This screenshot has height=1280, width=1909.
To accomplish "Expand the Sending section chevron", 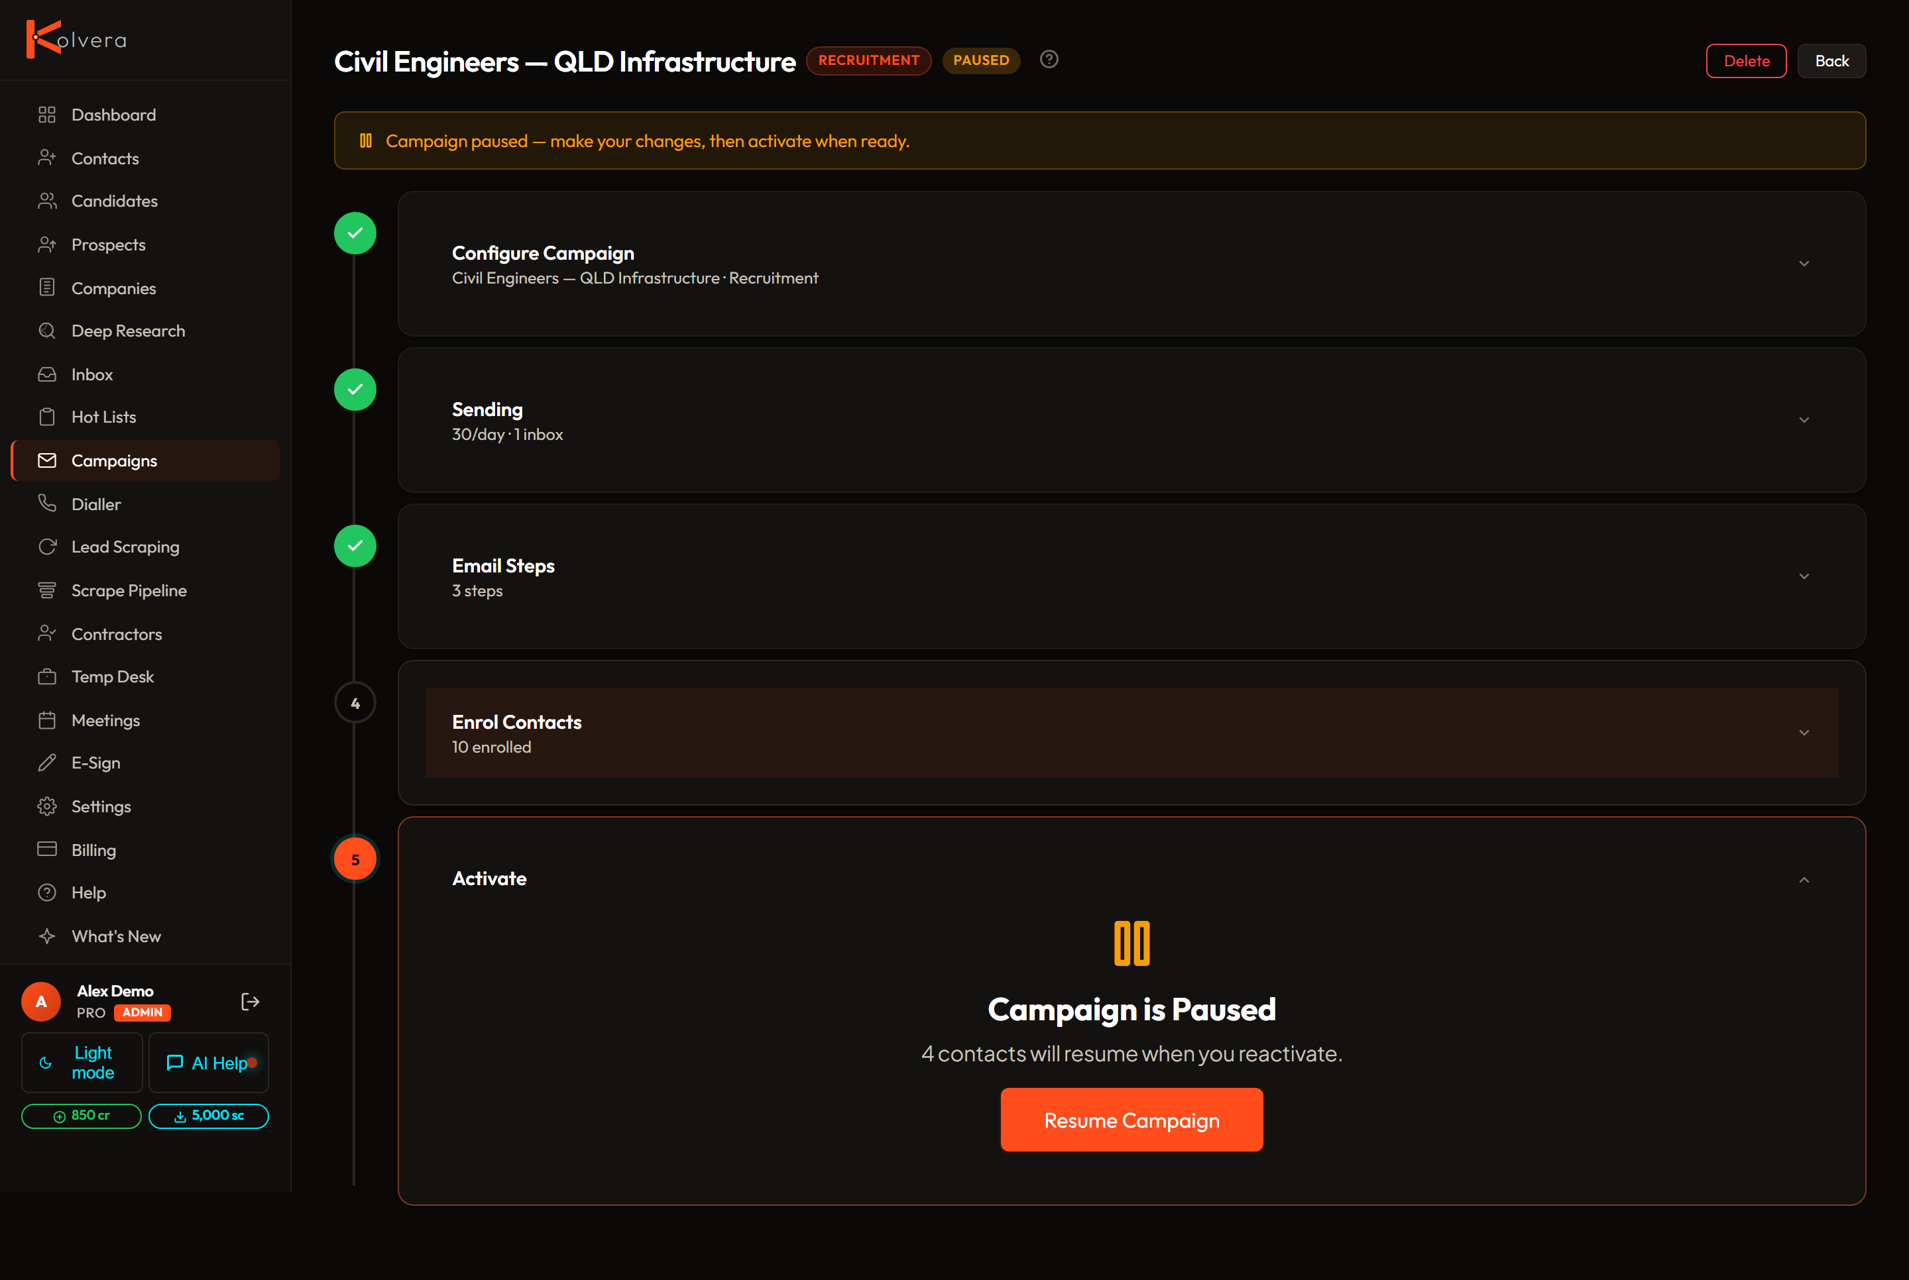I will click(x=1804, y=419).
